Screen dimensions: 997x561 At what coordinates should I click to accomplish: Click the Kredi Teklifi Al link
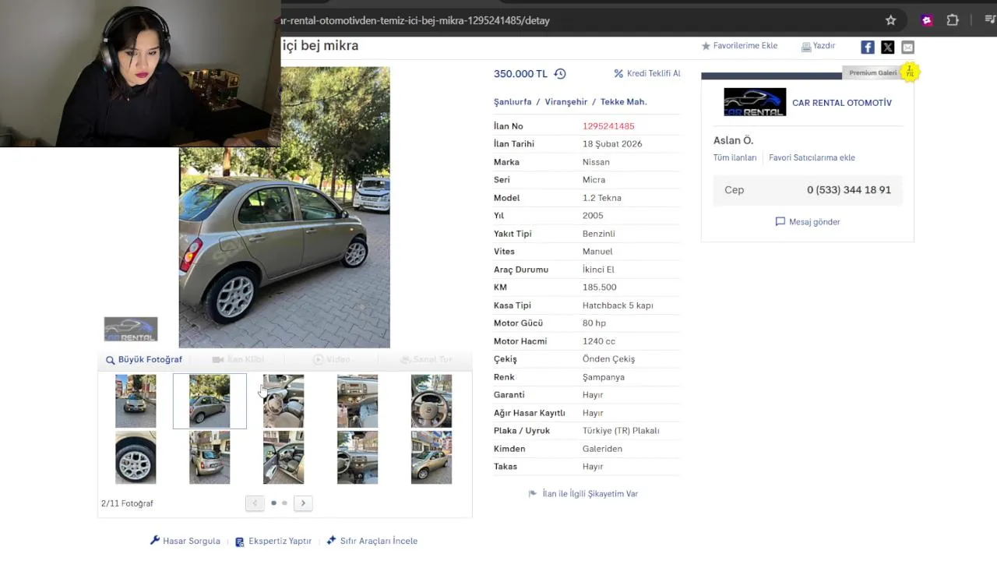[647, 73]
